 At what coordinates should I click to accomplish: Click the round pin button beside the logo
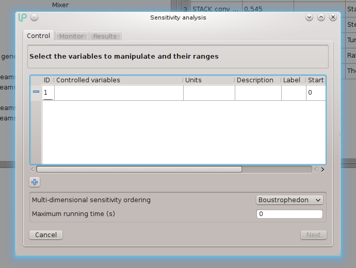click(34, 17)
